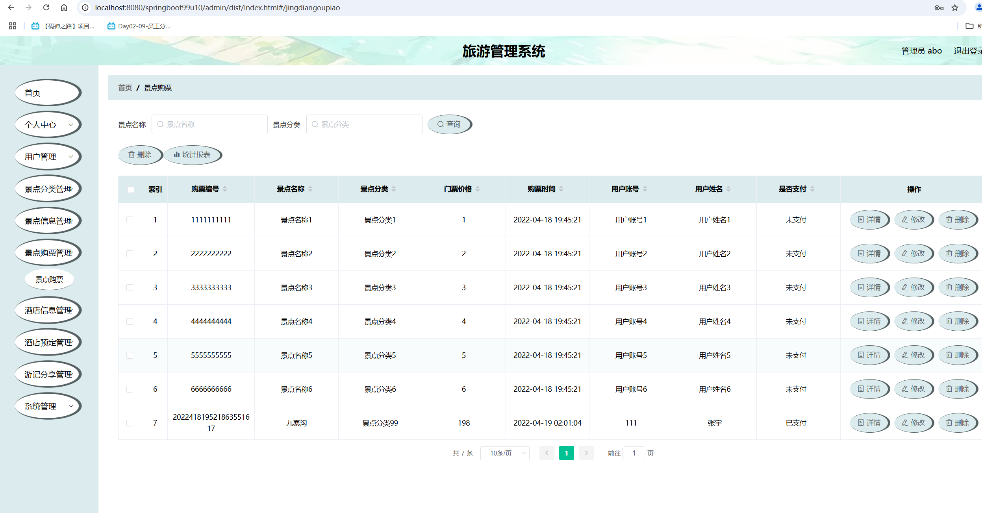
Task: Open 酒店预定管理 in the sidebar
Action: pyautogui.click(x=48, y=343)
